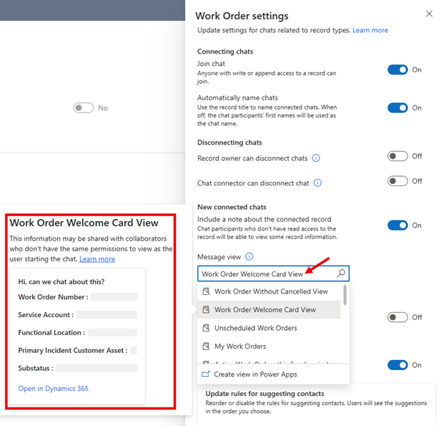Screen dimensions: 446x426
Task: Pick Unscheduled Work Orders from the list
Action: (x=255, y=328)
